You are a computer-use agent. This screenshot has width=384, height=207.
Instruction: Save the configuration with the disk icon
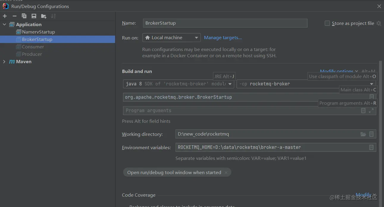pyautogui.click(x=34, y=16)
